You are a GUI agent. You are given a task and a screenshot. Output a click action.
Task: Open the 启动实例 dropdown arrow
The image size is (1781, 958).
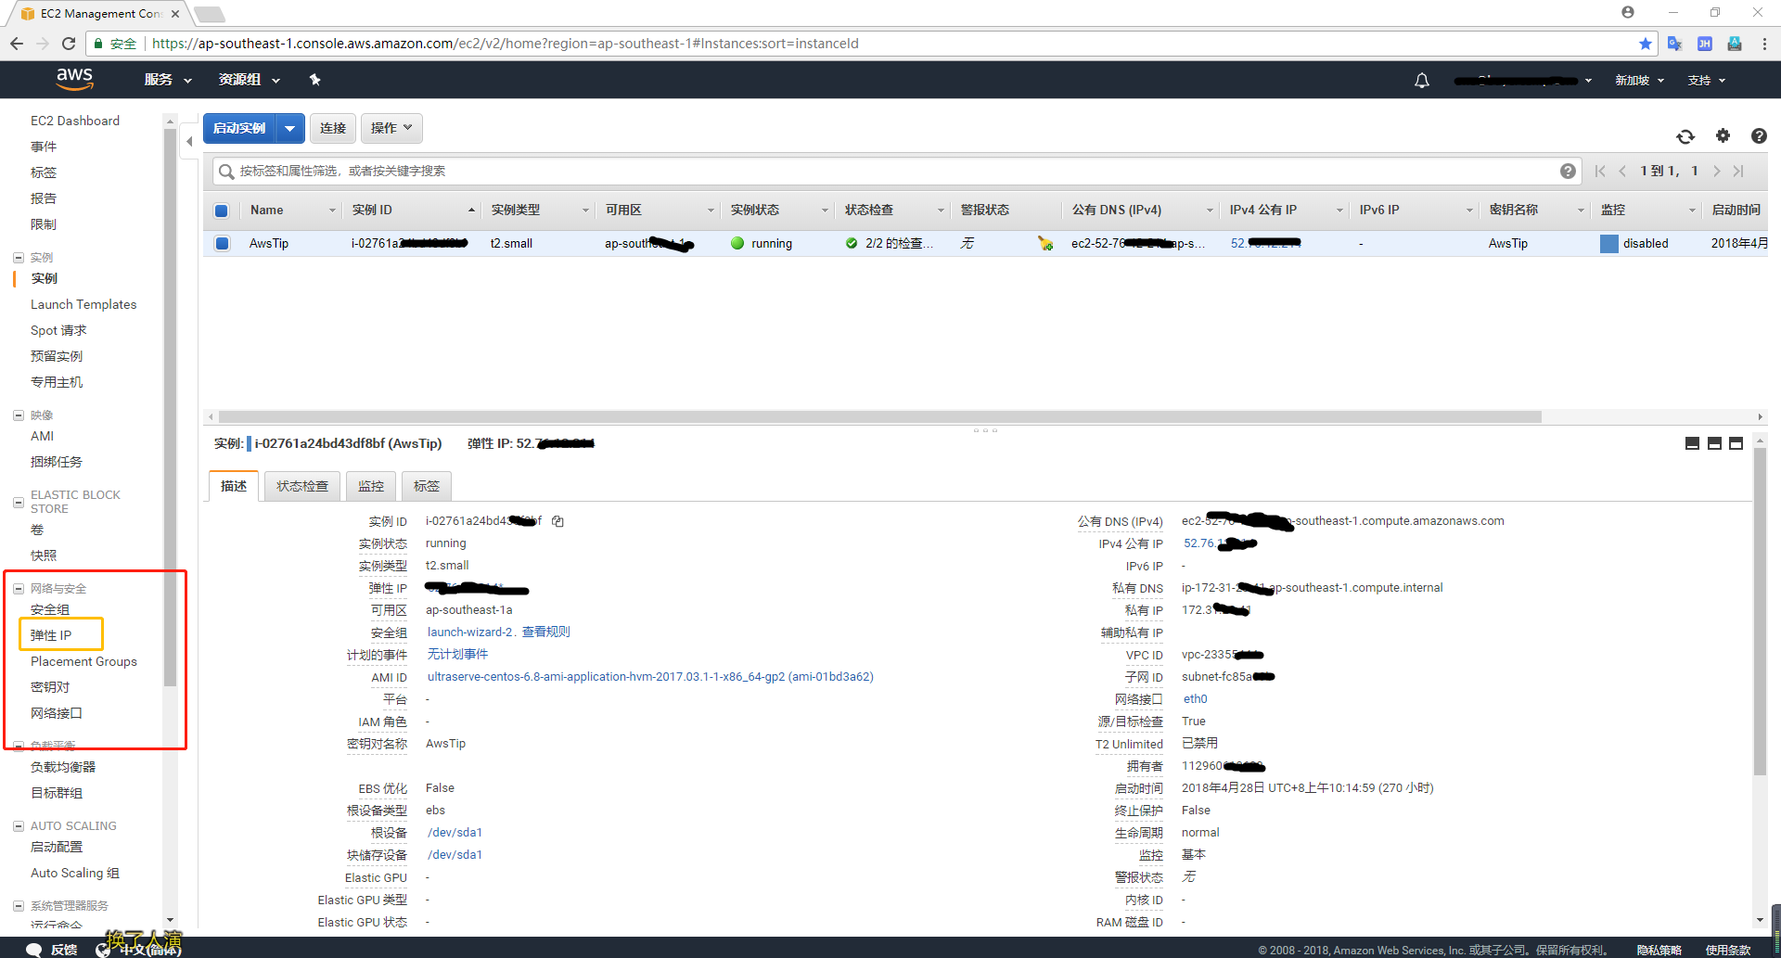click(x=290, y=128)
